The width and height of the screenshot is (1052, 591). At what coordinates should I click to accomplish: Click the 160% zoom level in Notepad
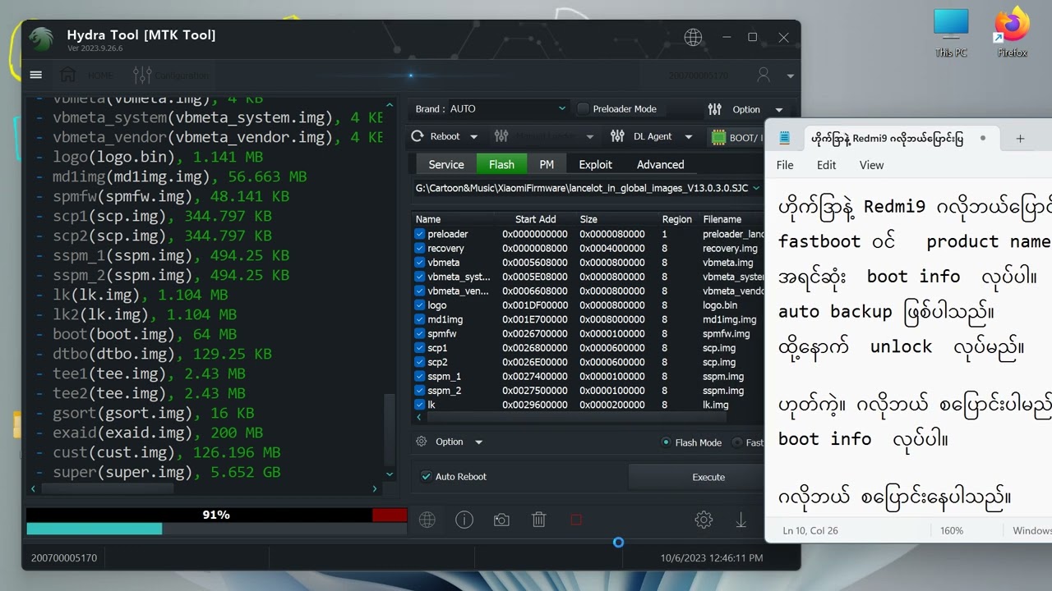952,530
